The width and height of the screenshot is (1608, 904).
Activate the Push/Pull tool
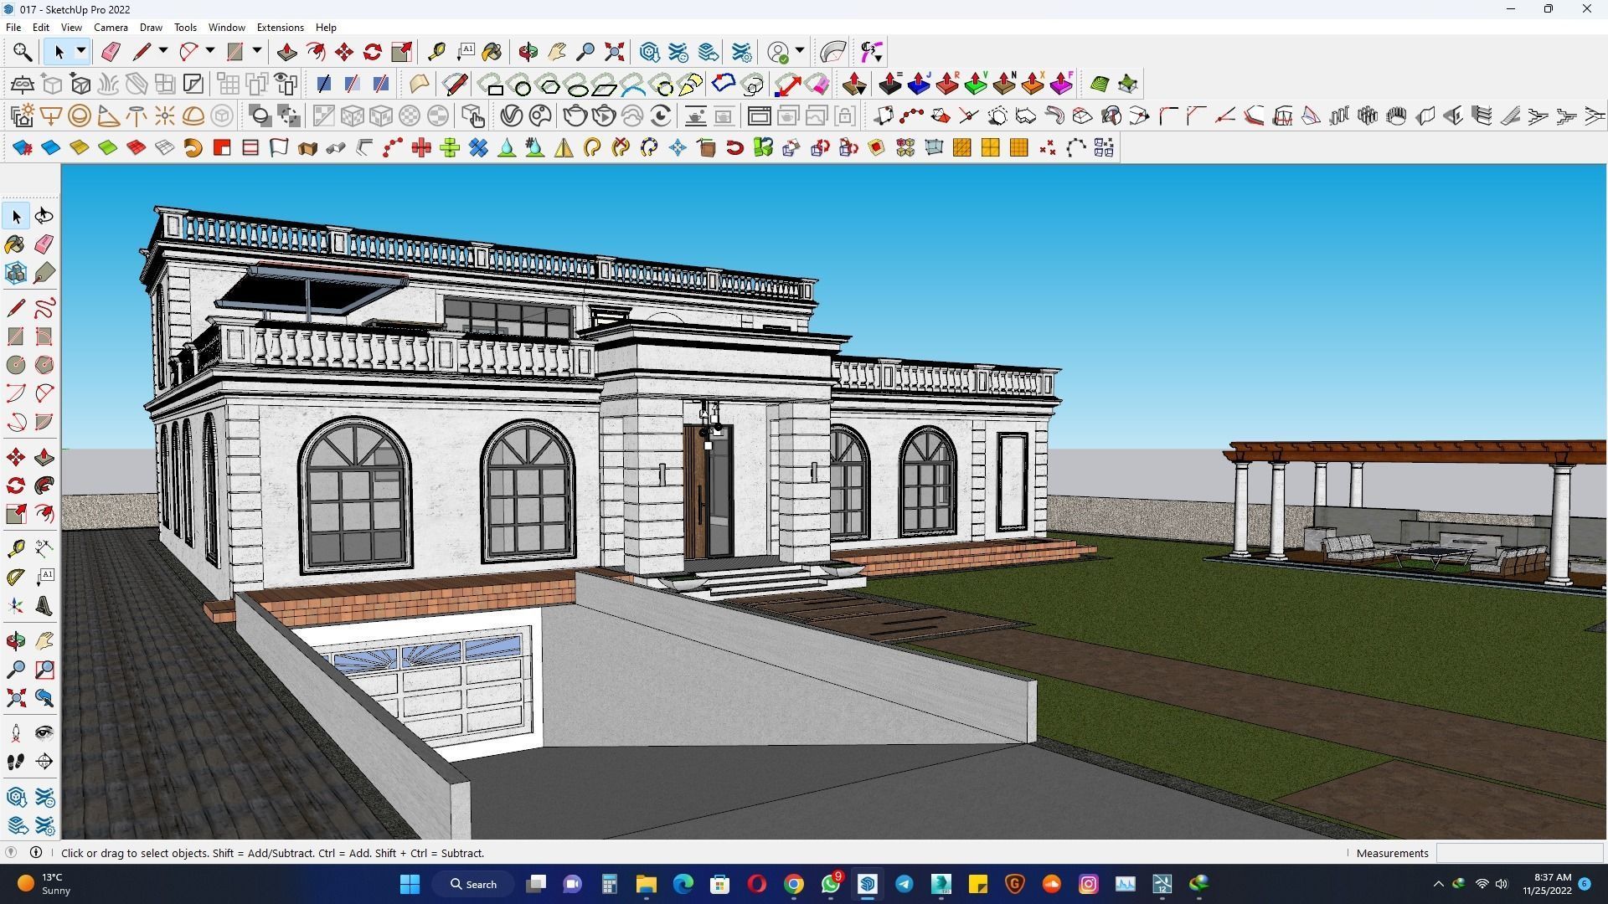point(286,51)
